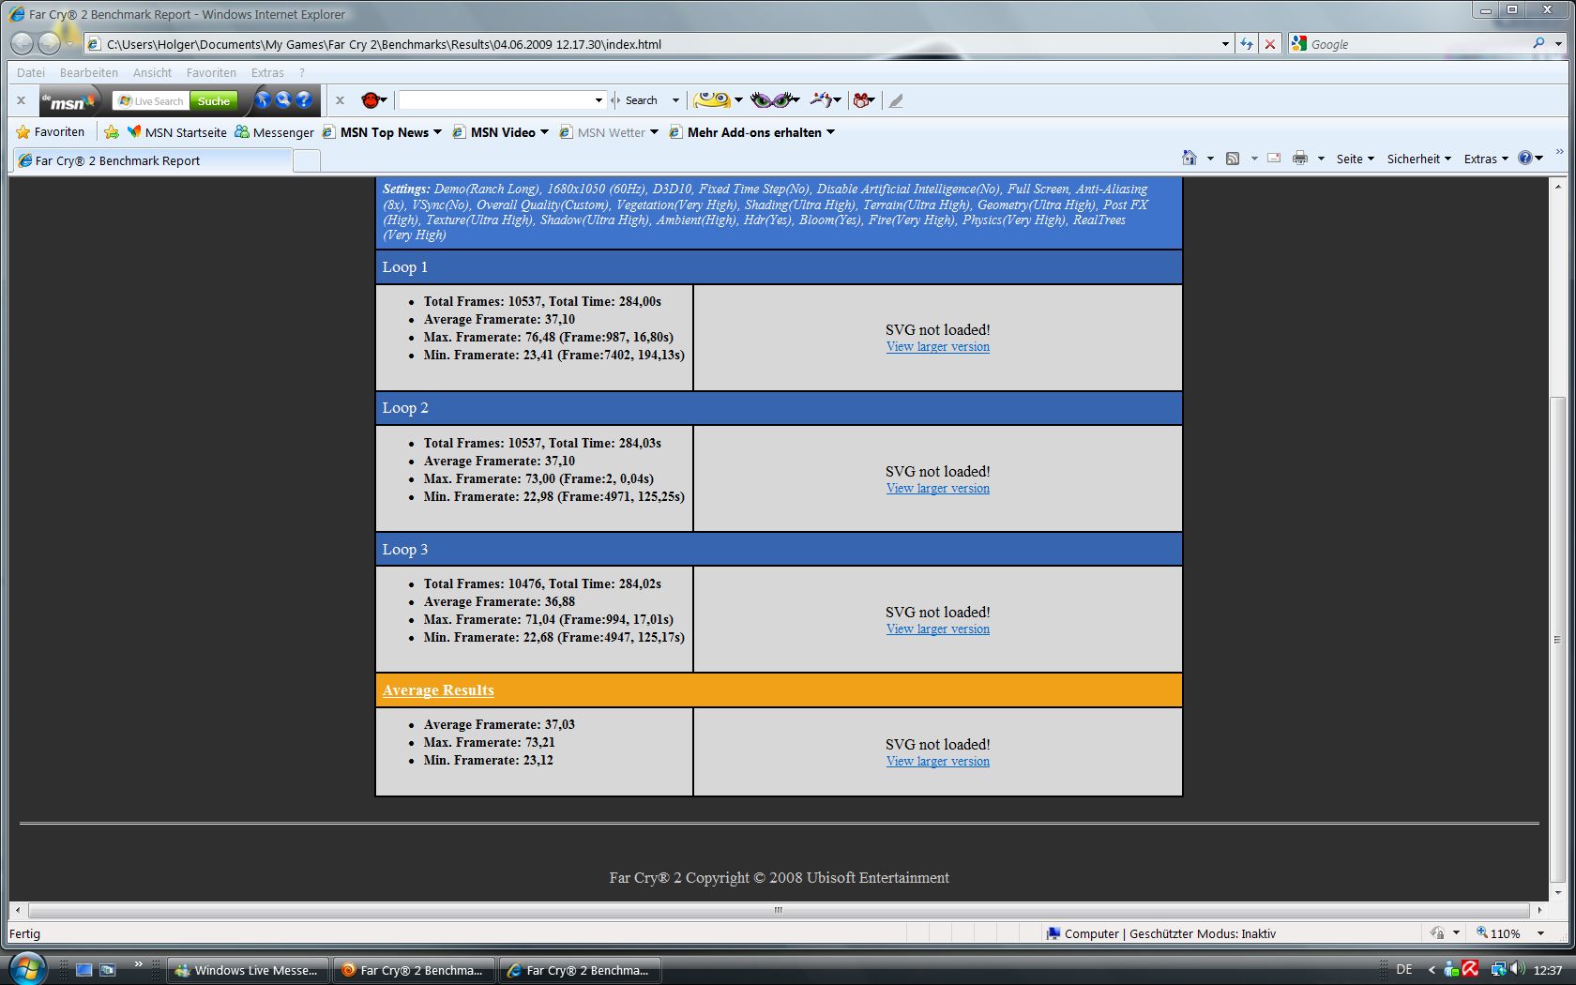Viewport: 1576px width, 985px height.
Task: Click the vertical scrollbar thumb
Action: 1557,638
